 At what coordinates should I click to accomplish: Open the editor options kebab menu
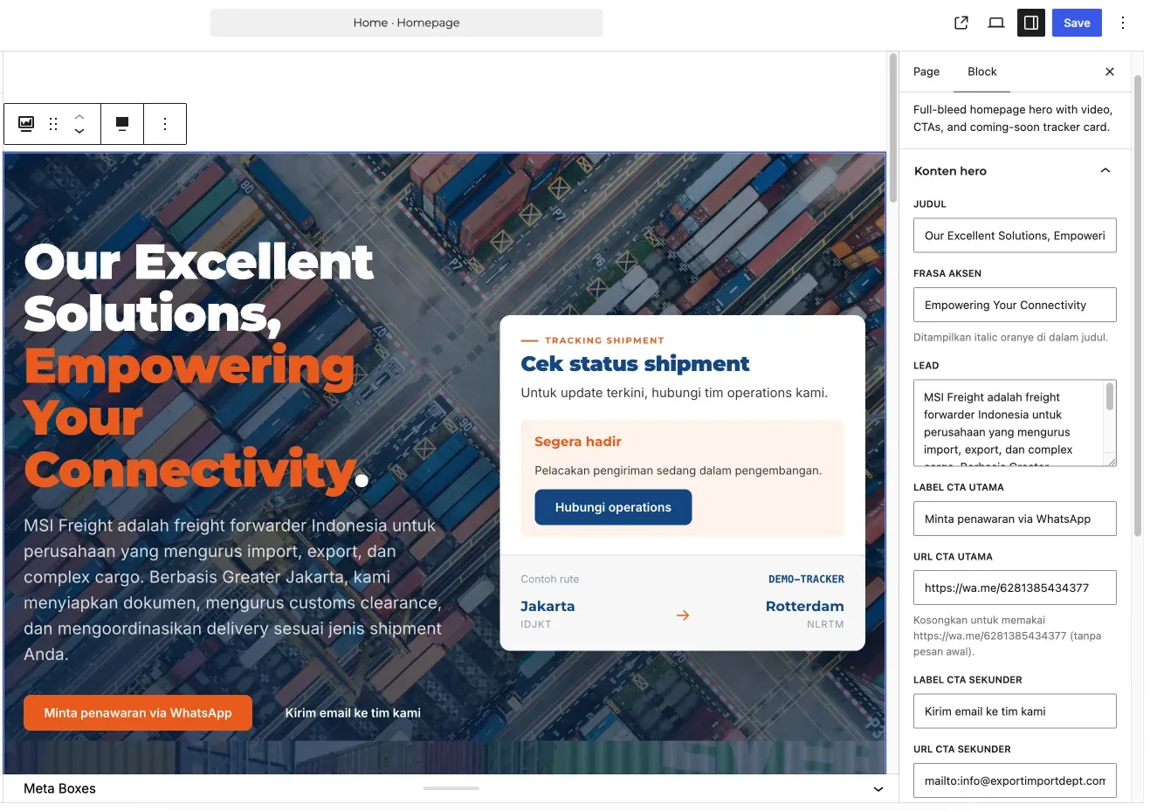tap(1123, 23)
